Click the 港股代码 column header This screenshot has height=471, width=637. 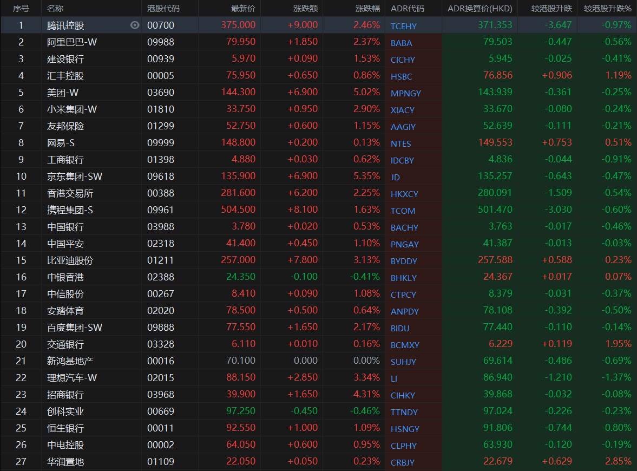click(x=163, y=9)
